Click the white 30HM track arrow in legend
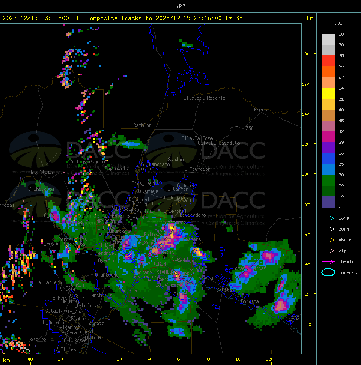This screenshot has height=365, width=361. click(x=328, y=229)
